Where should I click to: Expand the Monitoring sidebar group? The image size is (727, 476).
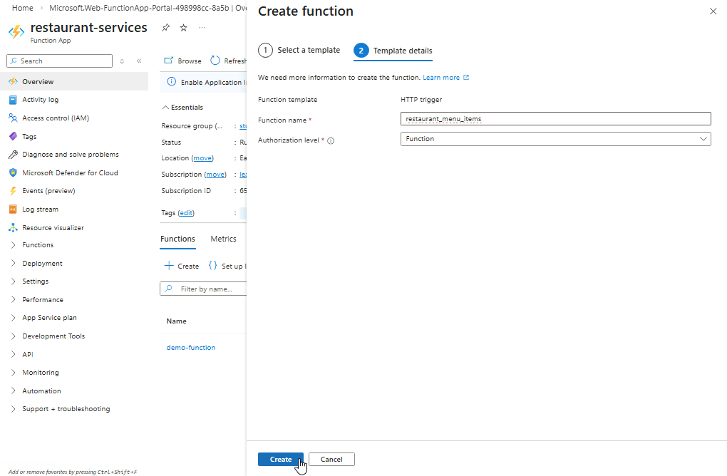click(40, 373)
